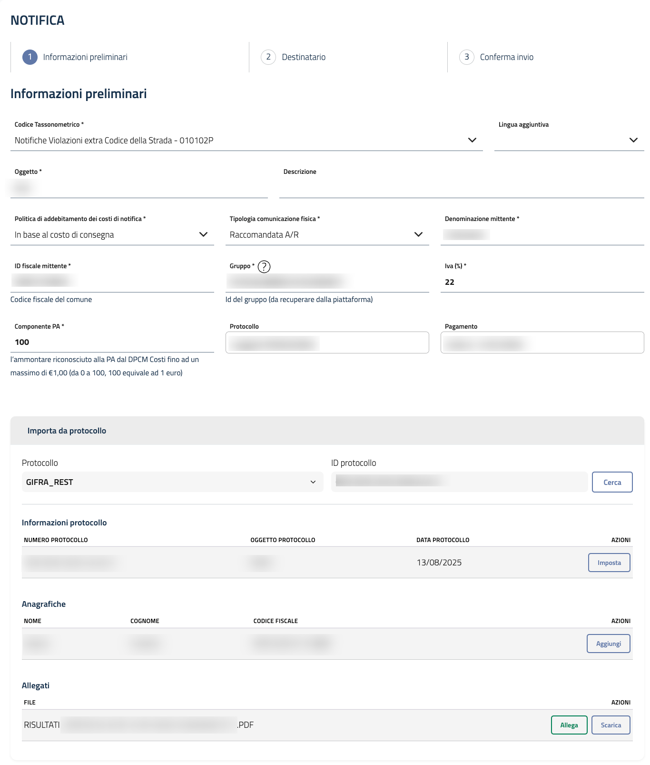
Task: Select the Componente PA field
Action: point(112,342)
